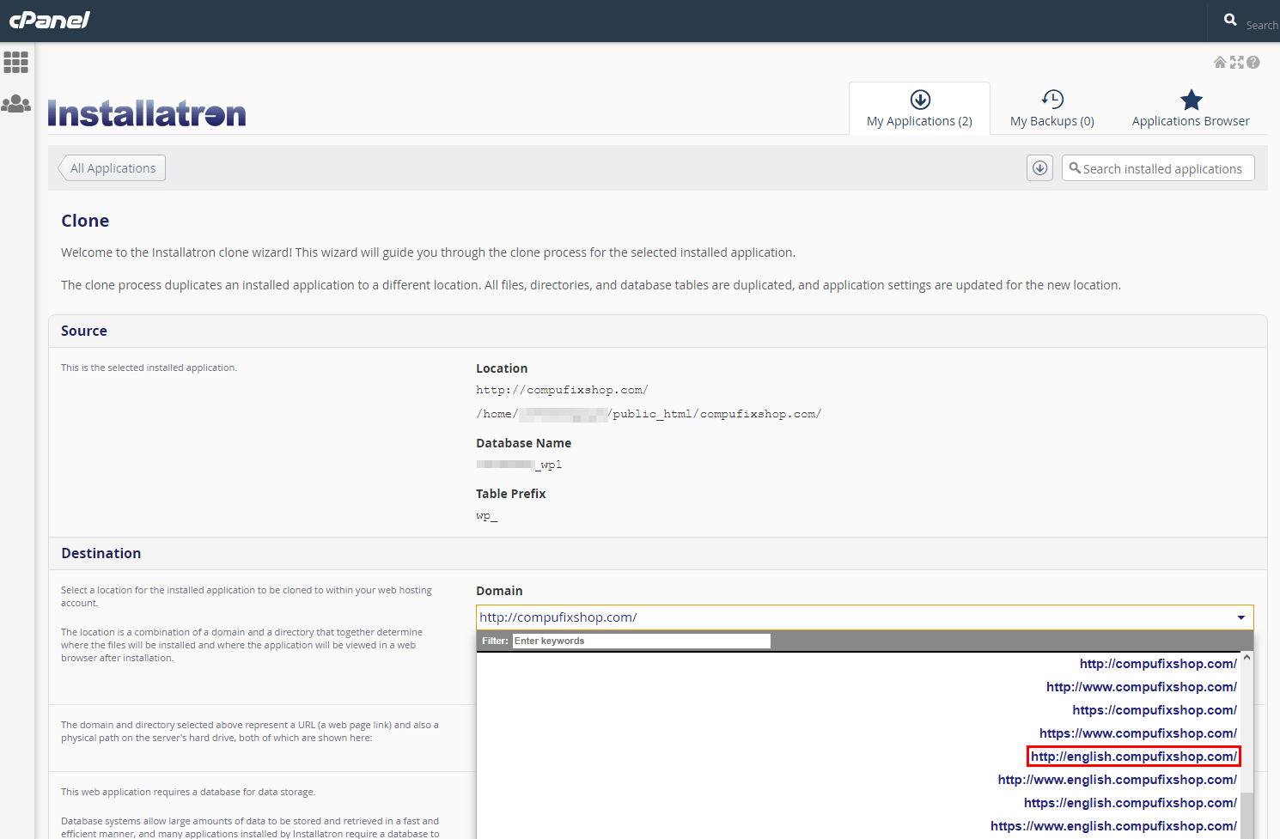Click the Database Name label

(x=523, y=443)
